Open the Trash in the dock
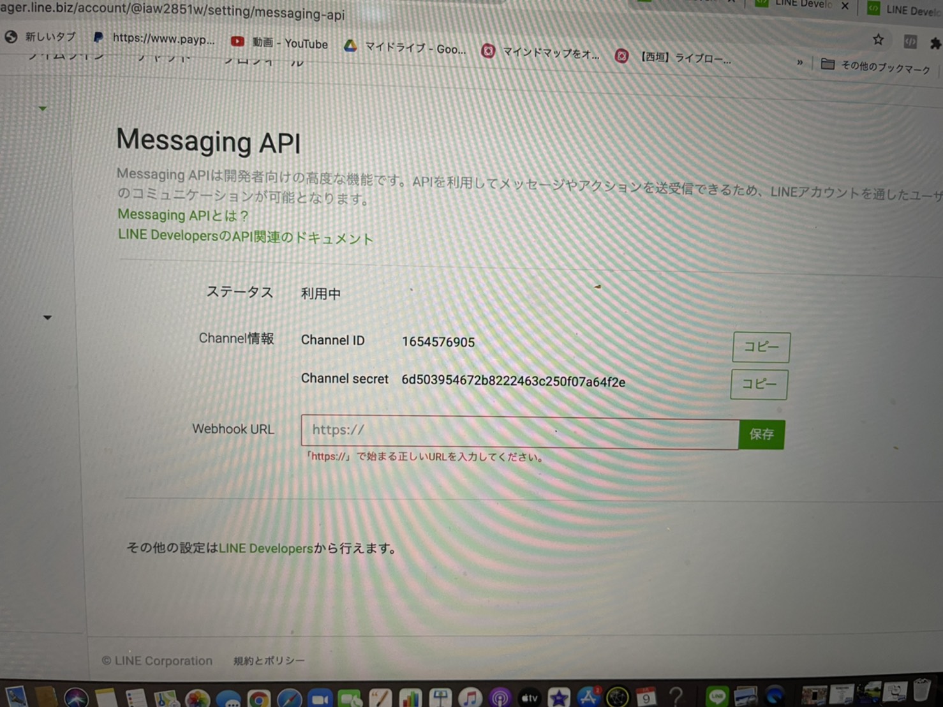The width and height of the screenshot is (943, 707). click(x=922, y=689)
